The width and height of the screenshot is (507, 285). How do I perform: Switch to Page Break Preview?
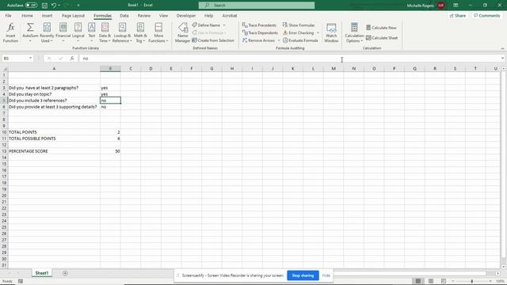point(444,281)
